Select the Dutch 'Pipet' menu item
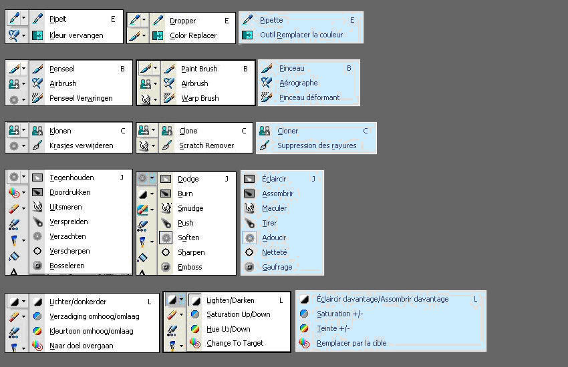The width and height of the screenshot is (568, 367). point(76,19)
